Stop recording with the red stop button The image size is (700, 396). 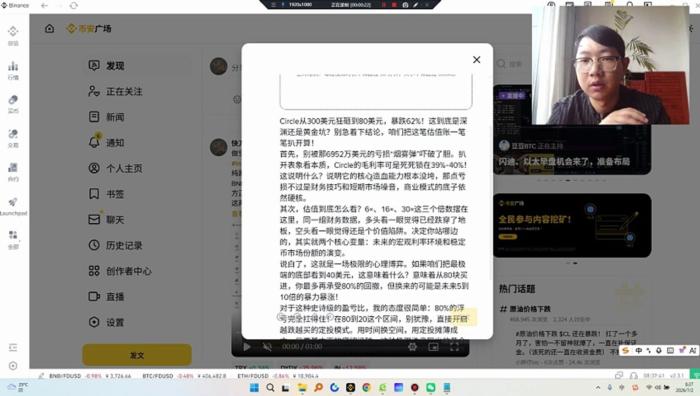point(394,4)
